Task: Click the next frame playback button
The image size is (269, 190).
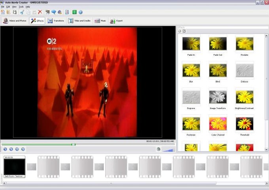Action: click(x=23, y=149)
